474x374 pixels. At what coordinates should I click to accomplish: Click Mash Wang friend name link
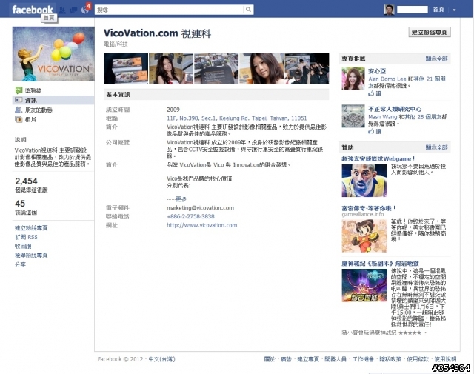click(383, 117)
